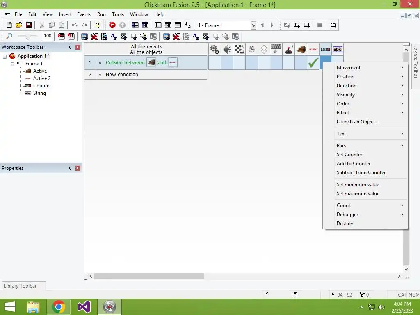Viewport: 420px width, 315px height.
Task: Save the application with the floppy icon
Action: click(29, 25)
